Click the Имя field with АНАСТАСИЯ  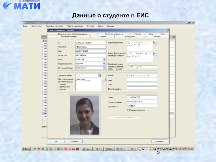(90, 51)
